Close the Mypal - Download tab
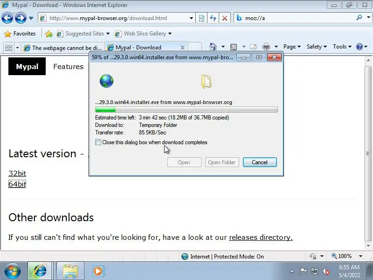The image size is (373, 280). (182, 48)
